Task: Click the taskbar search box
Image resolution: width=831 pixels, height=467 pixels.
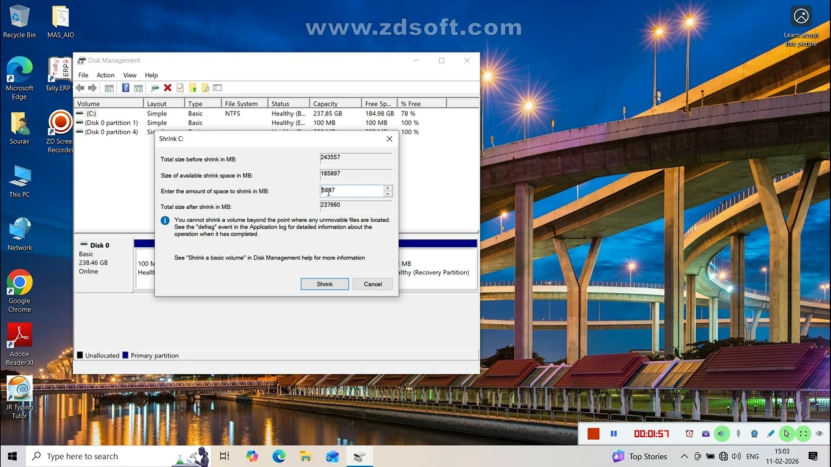Action: click(x=119, y=456)
